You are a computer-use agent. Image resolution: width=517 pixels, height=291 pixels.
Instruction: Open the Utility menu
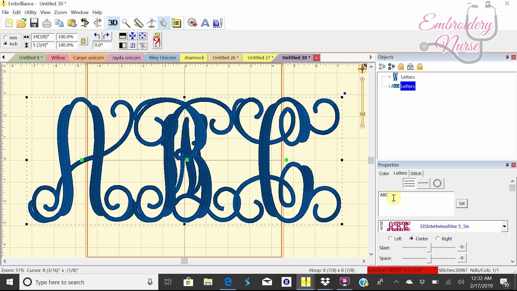(30, 13)
